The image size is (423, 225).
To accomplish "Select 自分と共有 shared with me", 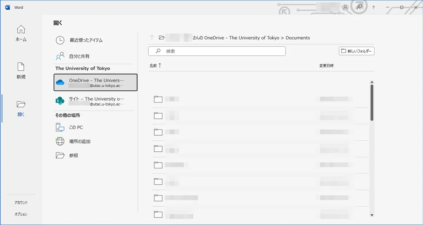I will tap(79, 56).
